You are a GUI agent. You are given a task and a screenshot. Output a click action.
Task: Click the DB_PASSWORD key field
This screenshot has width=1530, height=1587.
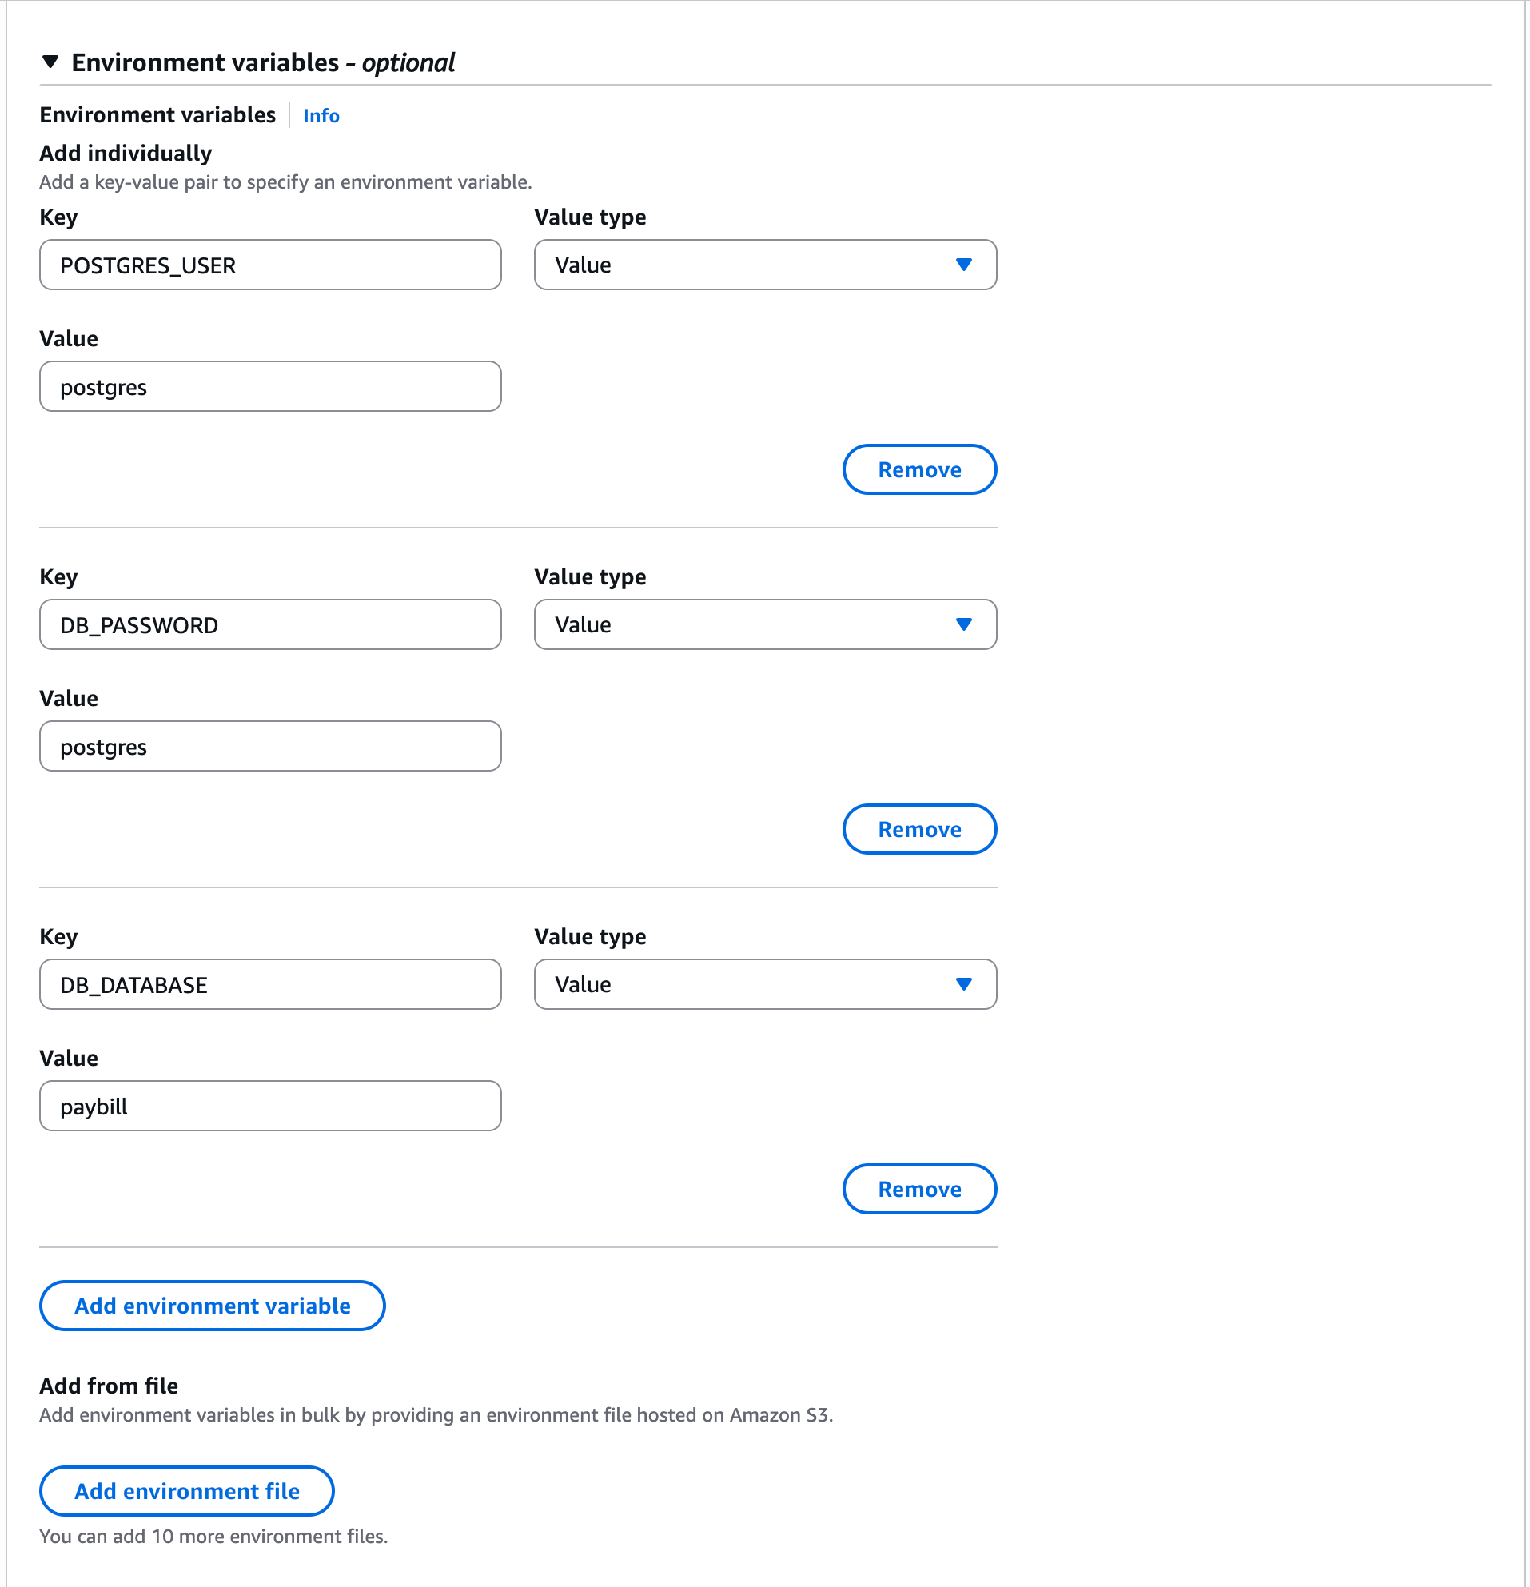[269, 624]
